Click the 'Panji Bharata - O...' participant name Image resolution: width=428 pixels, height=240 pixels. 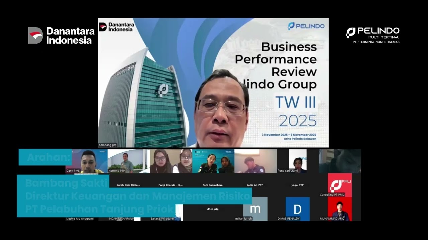pos(171,185)
